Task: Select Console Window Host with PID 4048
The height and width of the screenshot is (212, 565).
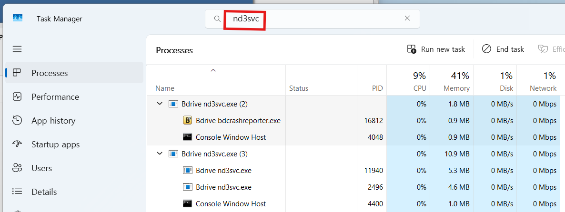Action: (231, 137)
